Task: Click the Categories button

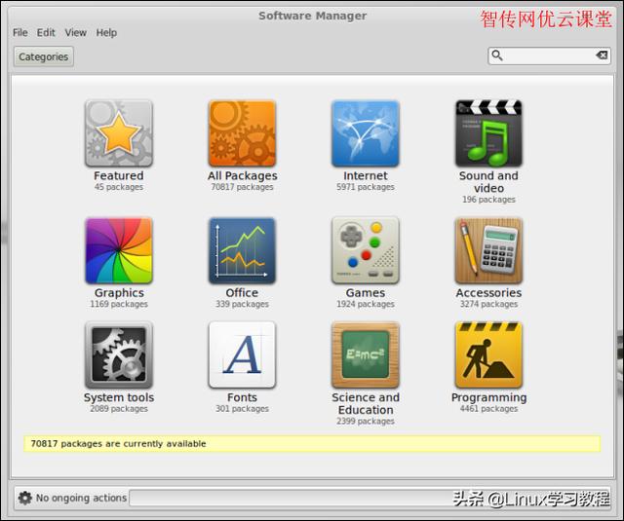Action: (x=44, y=56)
